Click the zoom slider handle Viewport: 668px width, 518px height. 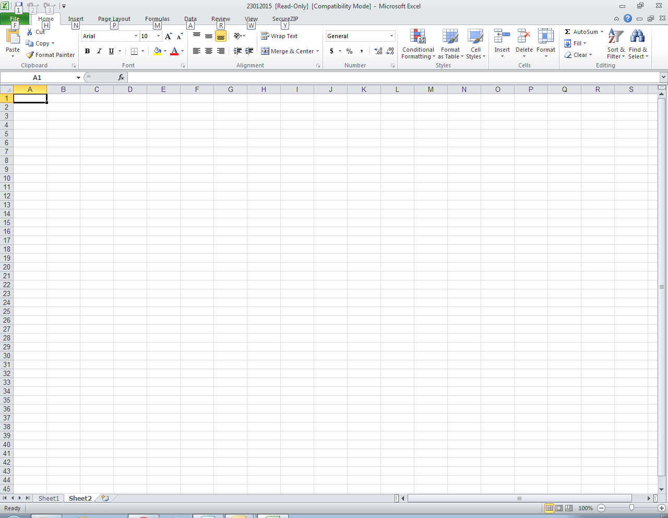631,508
